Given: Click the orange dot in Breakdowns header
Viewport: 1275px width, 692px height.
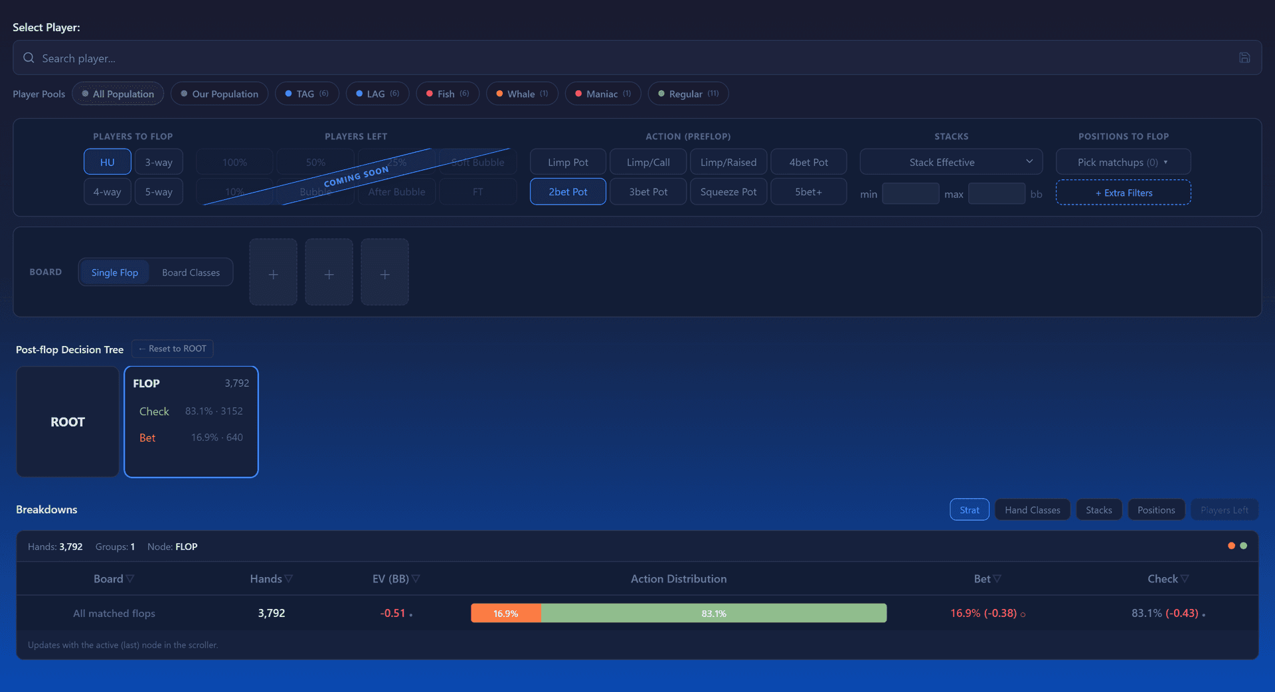Looking at the screenshot, I should [x=1231, y=546].
